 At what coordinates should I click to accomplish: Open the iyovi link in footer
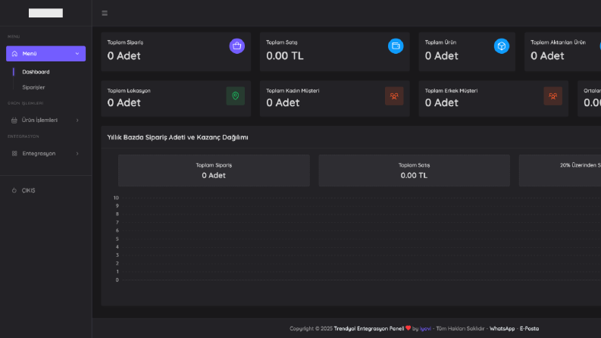(425, 328)
